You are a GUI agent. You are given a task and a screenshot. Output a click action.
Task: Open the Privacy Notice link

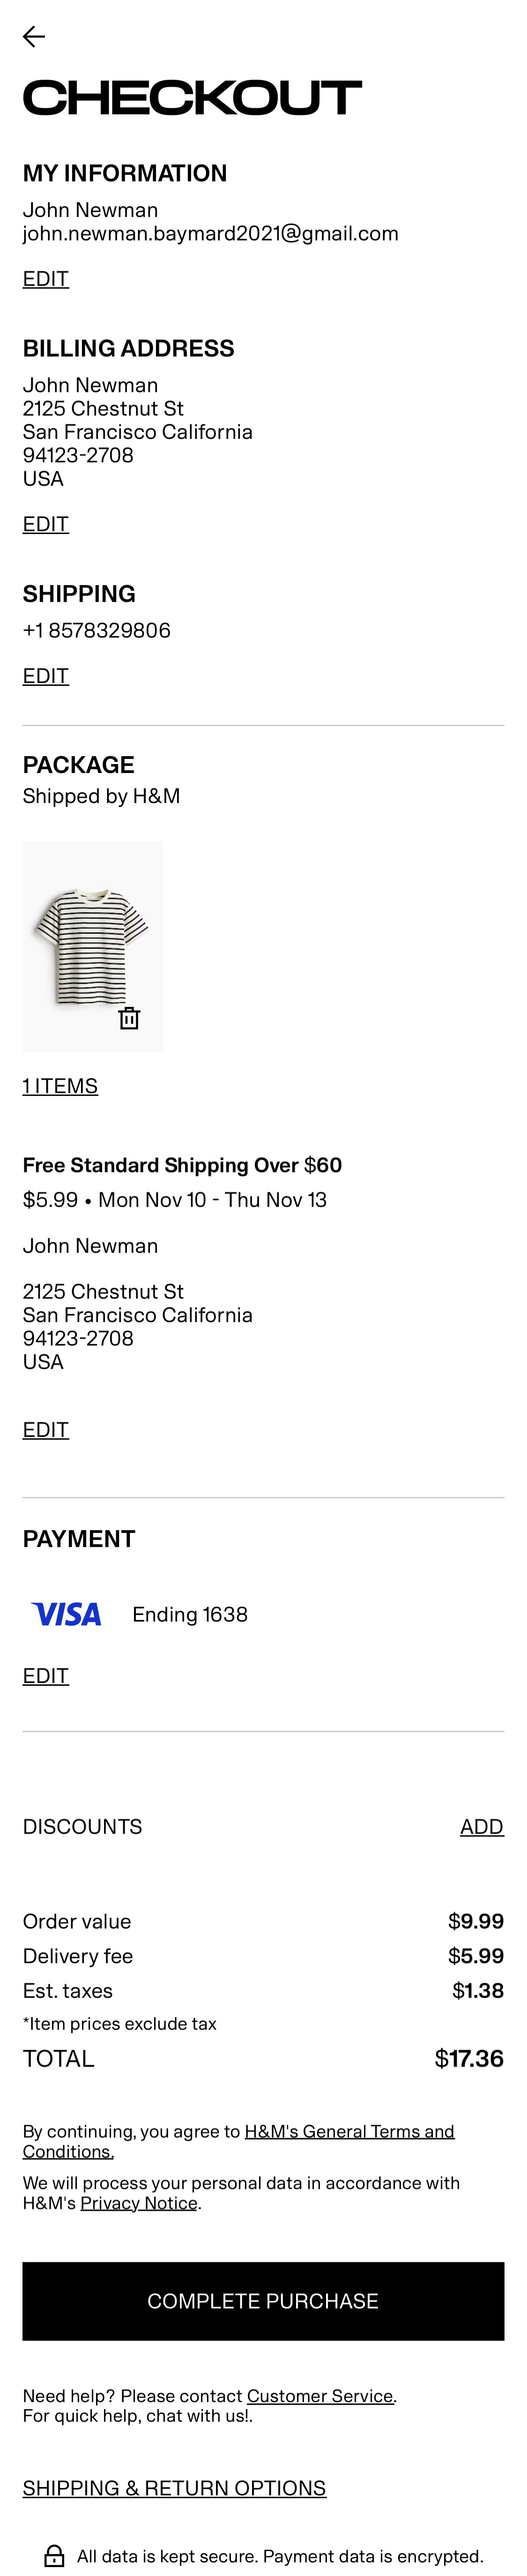coord(139,2203)
